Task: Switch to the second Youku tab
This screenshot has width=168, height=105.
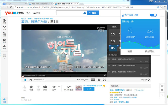Action: [x=40, y=4]
